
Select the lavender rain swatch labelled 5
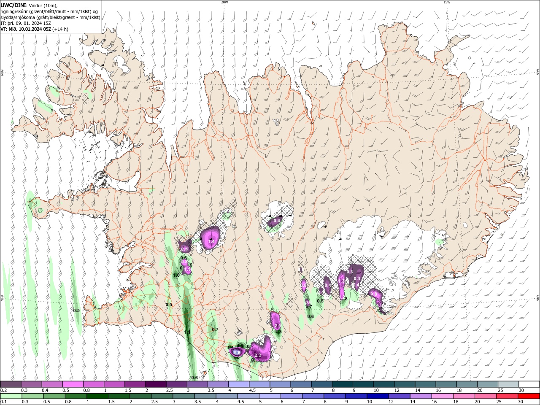270,396
